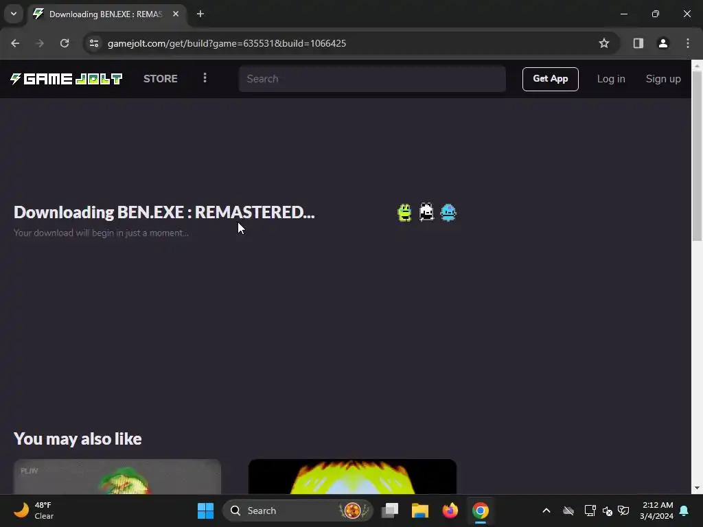This screenshot has width=703, height=527.
Task: Click the green pixel creature loading icon
Action: 404,213
